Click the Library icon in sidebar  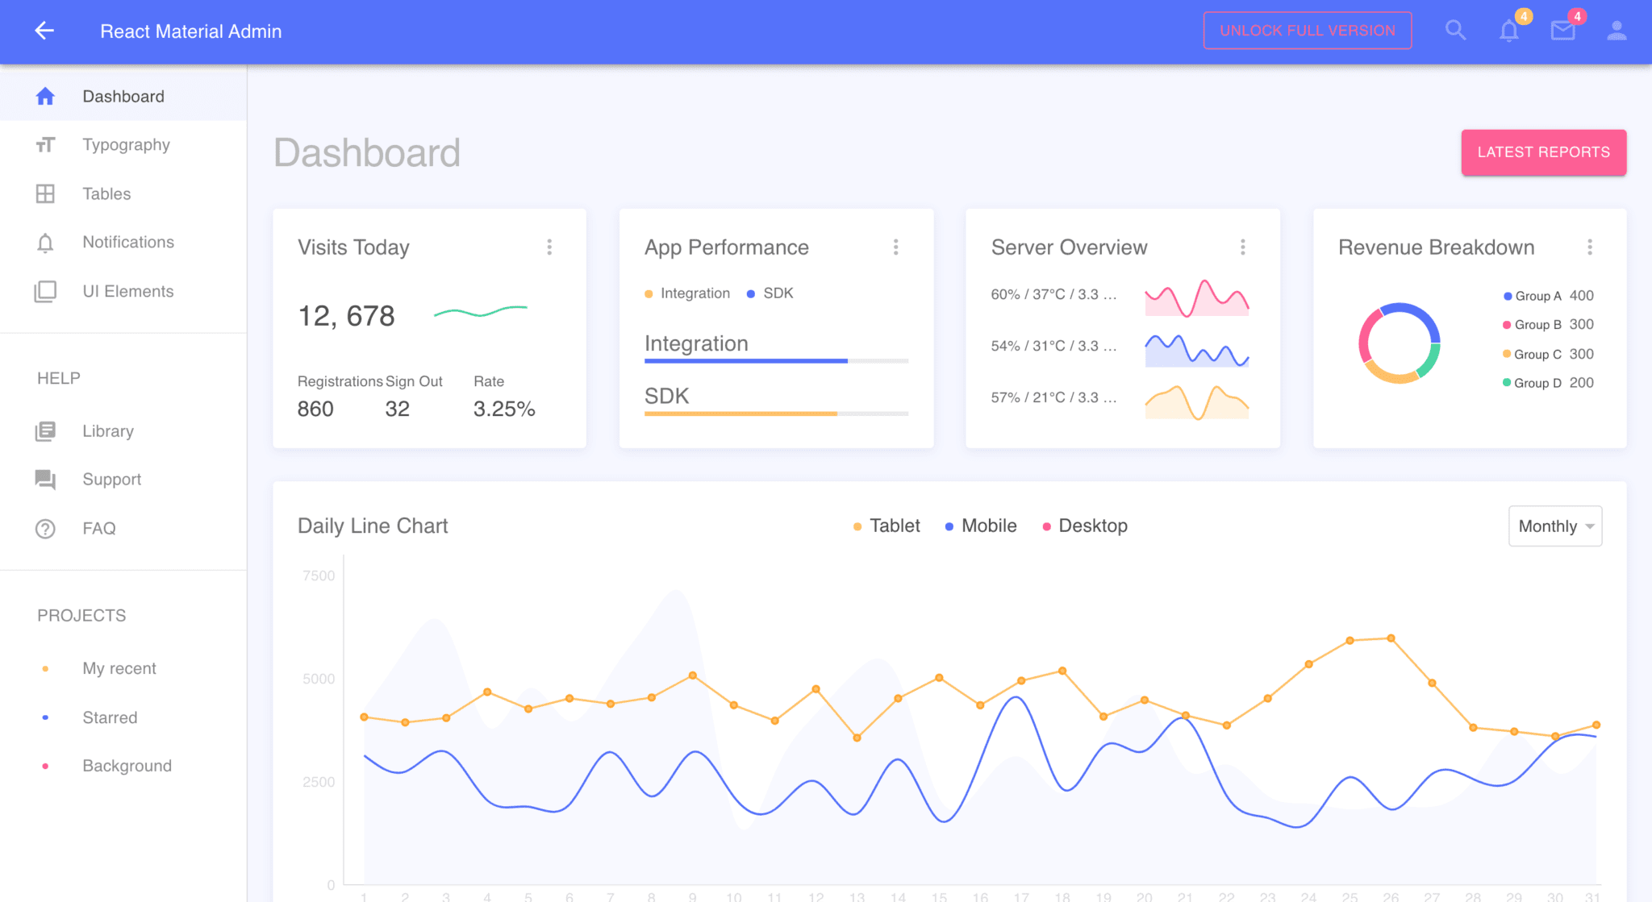coord(45,431)
